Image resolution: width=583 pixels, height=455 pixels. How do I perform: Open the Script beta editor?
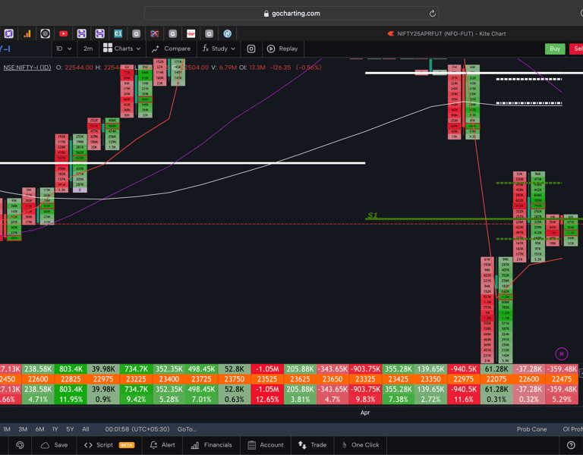tap(109, 445)
